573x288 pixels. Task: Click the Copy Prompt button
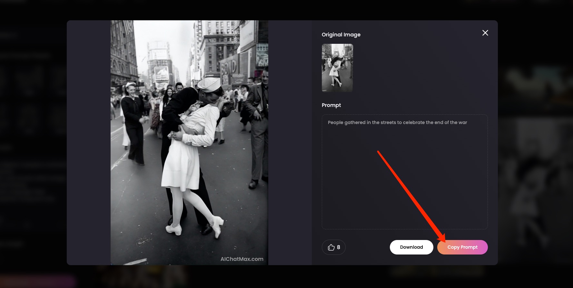pos(462,247)
